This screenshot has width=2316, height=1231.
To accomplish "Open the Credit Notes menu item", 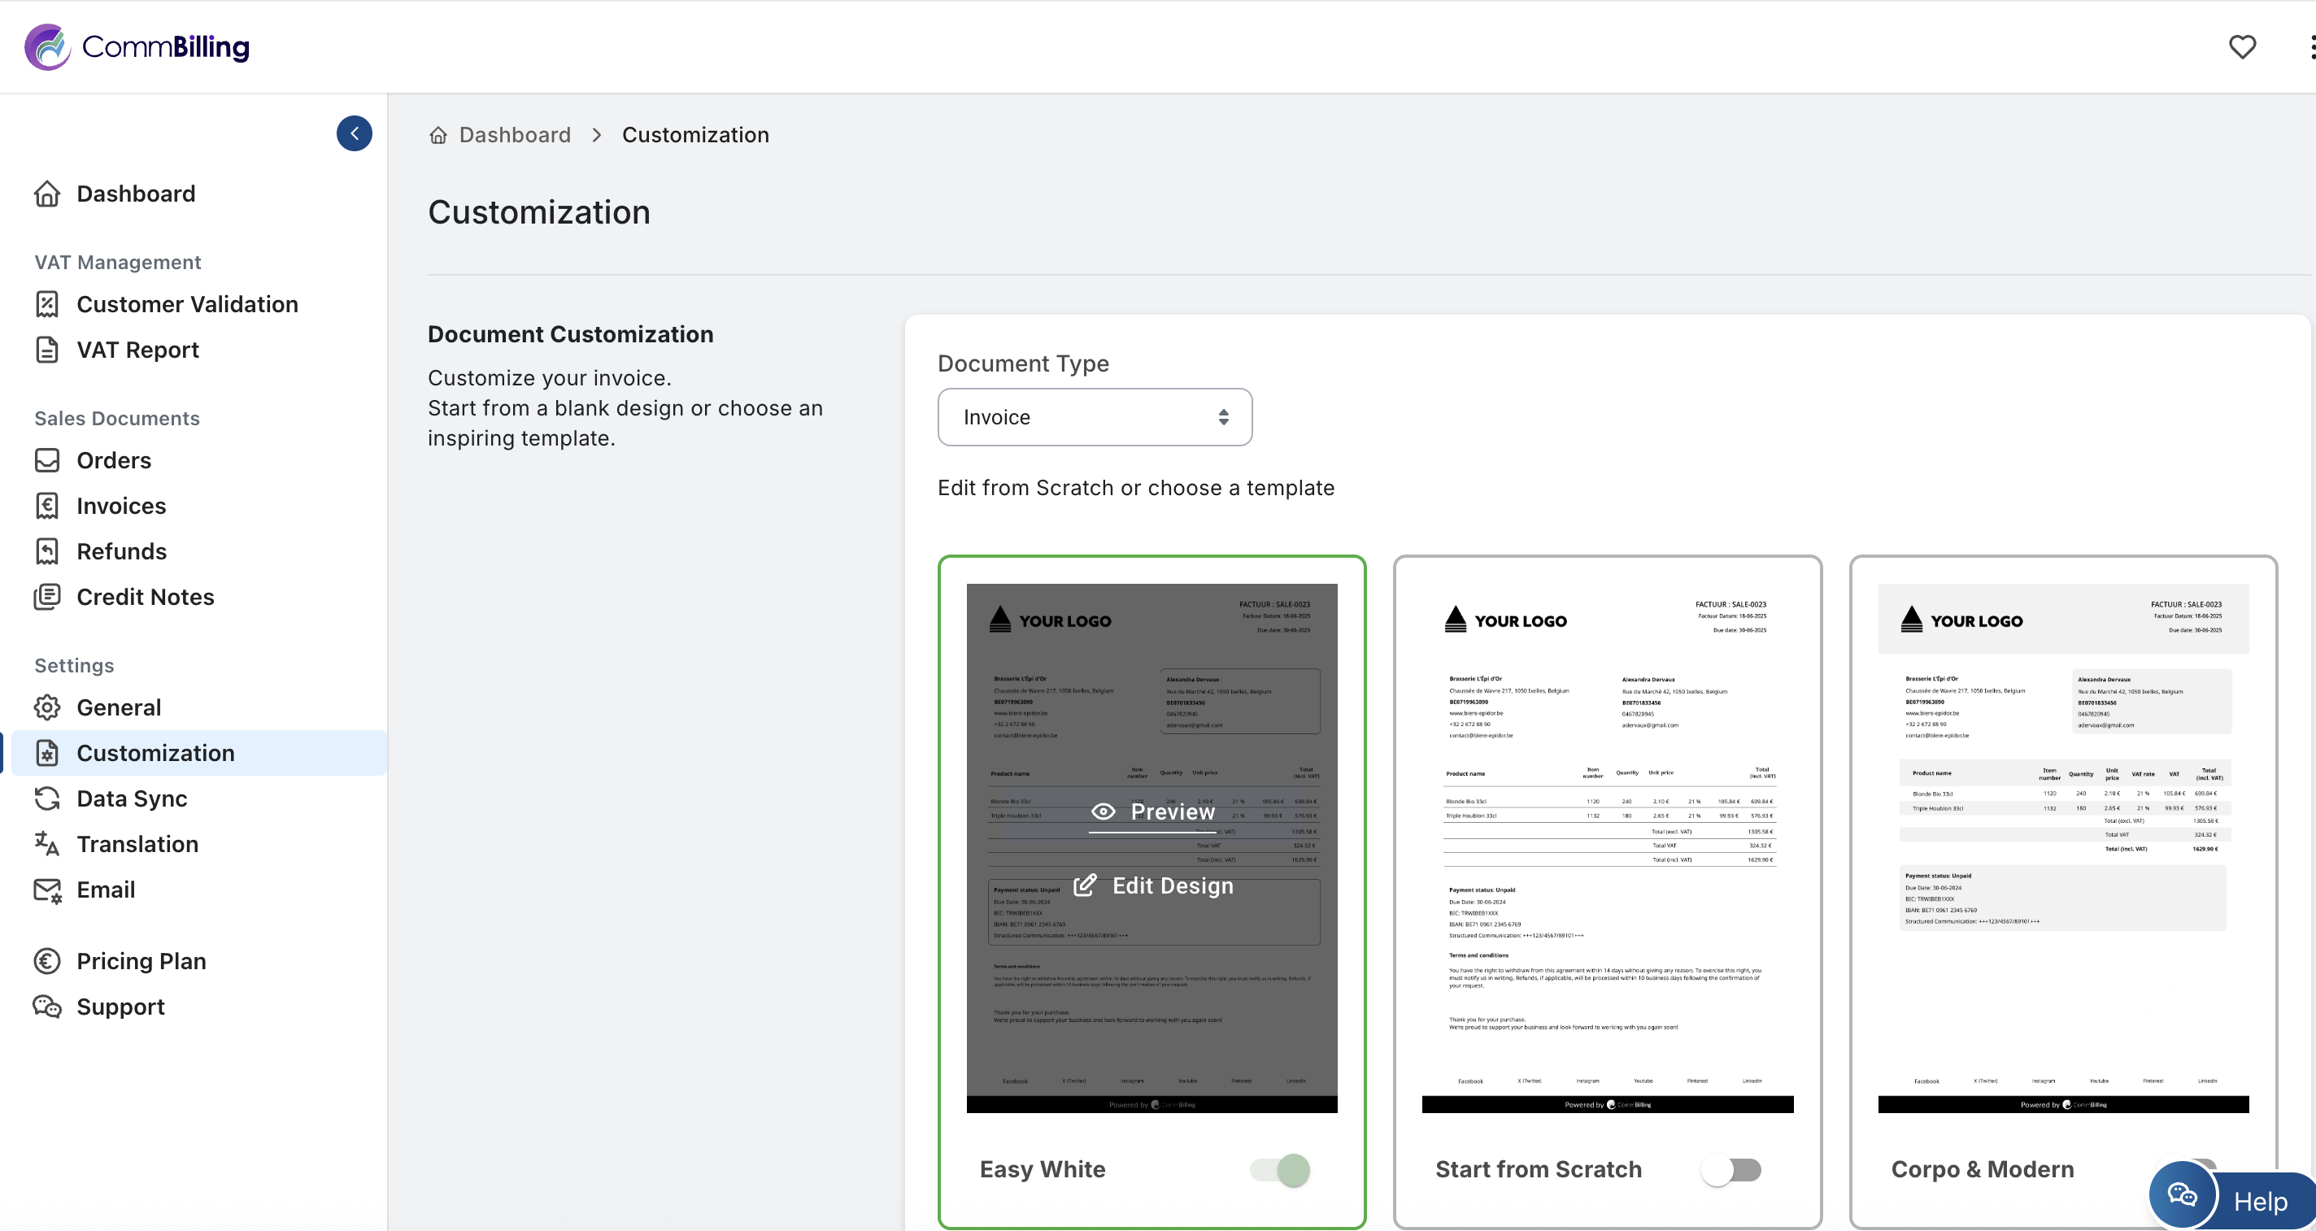I will [x=145, y=596].
